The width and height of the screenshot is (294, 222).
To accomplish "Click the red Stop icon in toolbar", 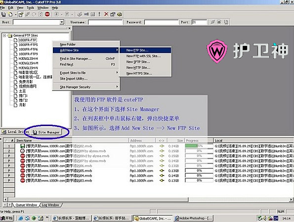I will click(47, 14).
